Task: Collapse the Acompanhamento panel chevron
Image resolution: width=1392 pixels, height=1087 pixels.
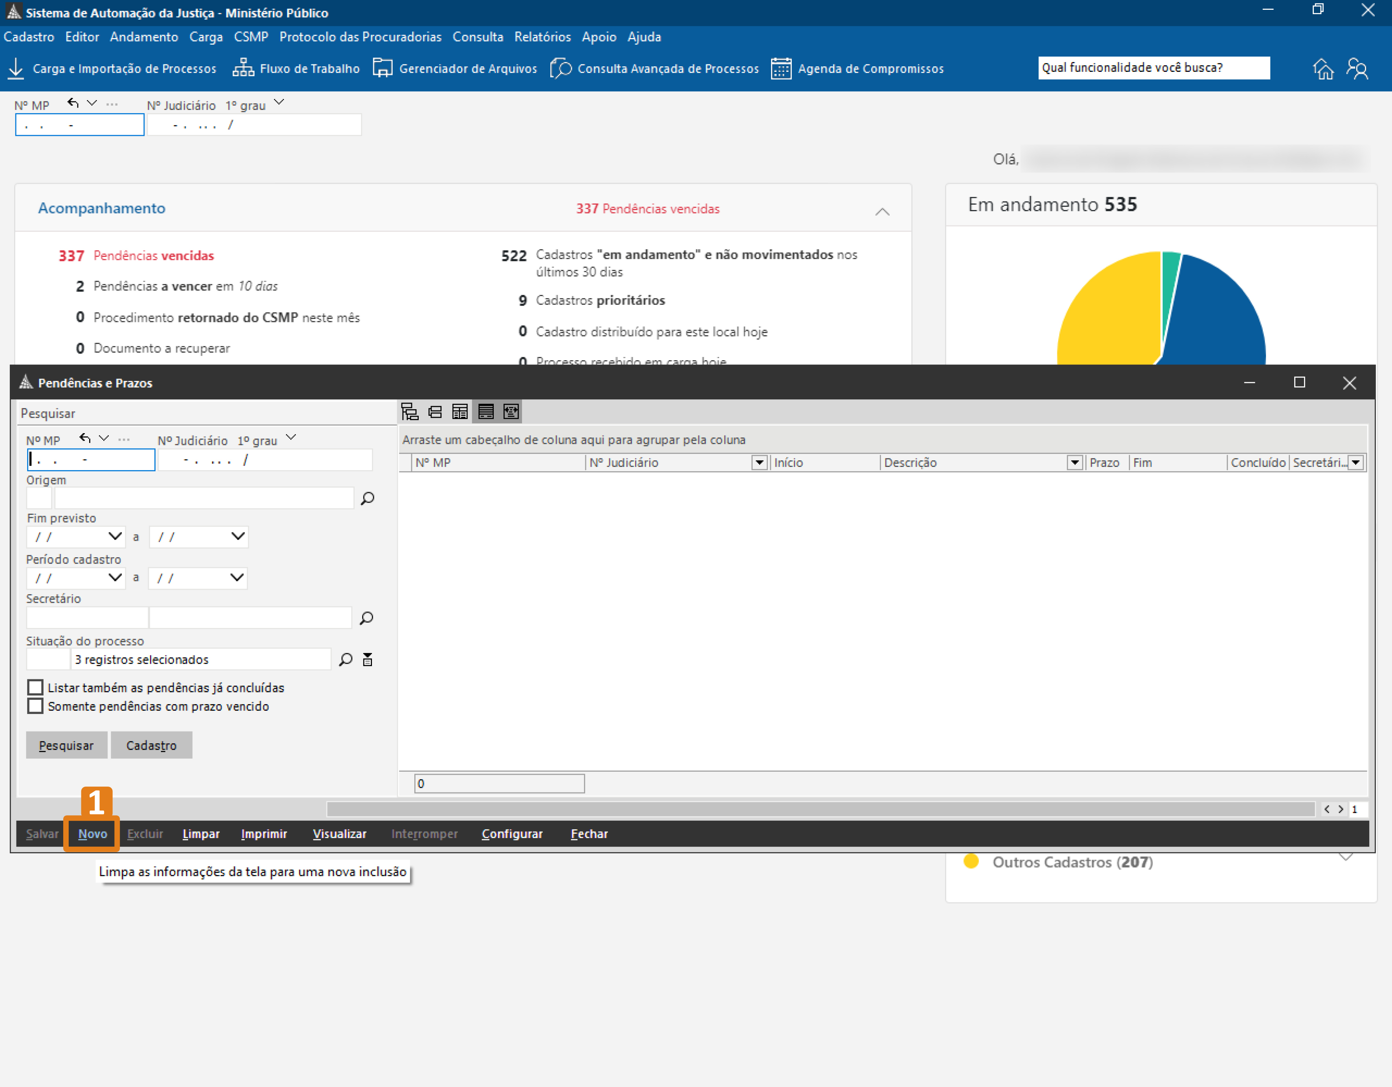Action: pos(882,212)
